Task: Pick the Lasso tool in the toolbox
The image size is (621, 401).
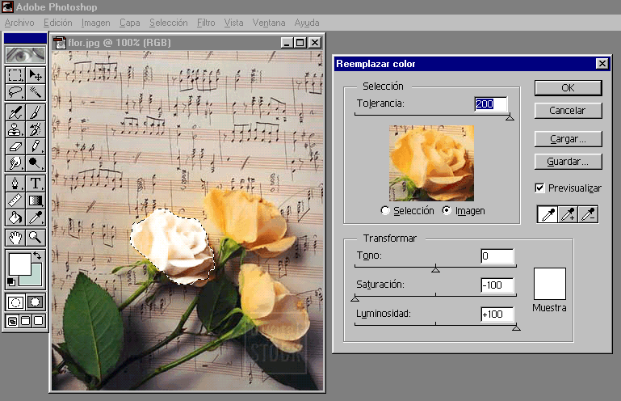Action: [x=15, y=93]
